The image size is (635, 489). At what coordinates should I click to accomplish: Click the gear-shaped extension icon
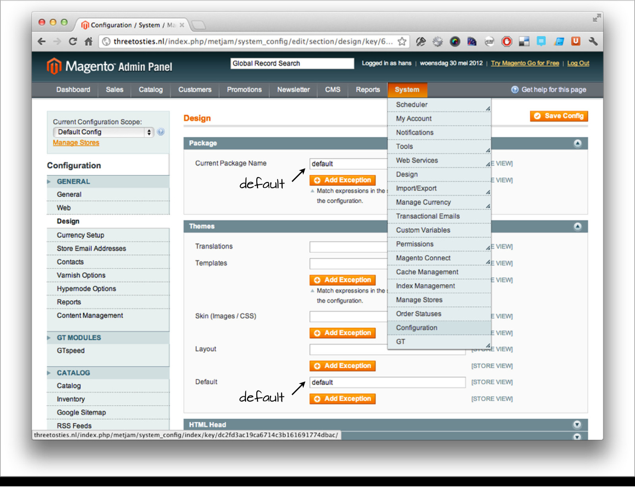click(437, 41)
